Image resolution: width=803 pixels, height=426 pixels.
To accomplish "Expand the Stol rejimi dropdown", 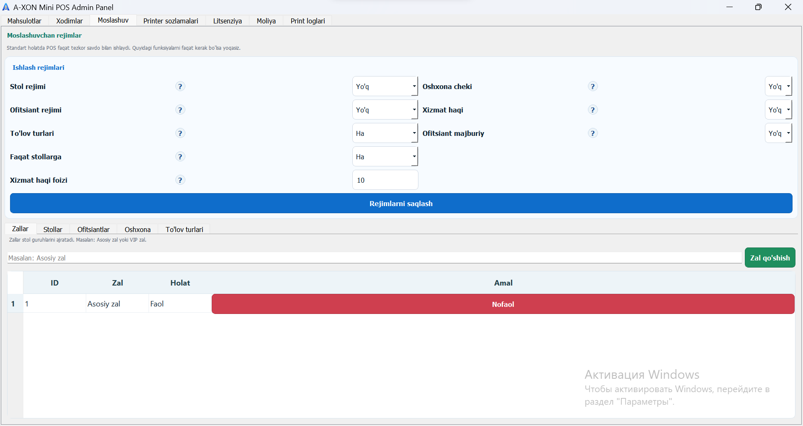I will coord(385,87).
